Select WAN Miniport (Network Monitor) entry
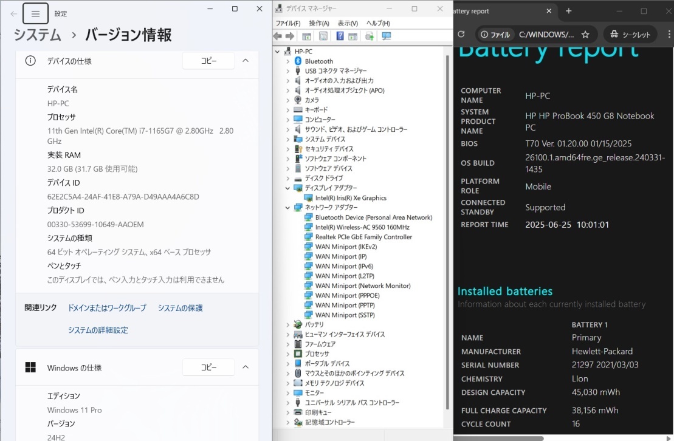Screen dimensions: 674x441 tap(363, 286)
